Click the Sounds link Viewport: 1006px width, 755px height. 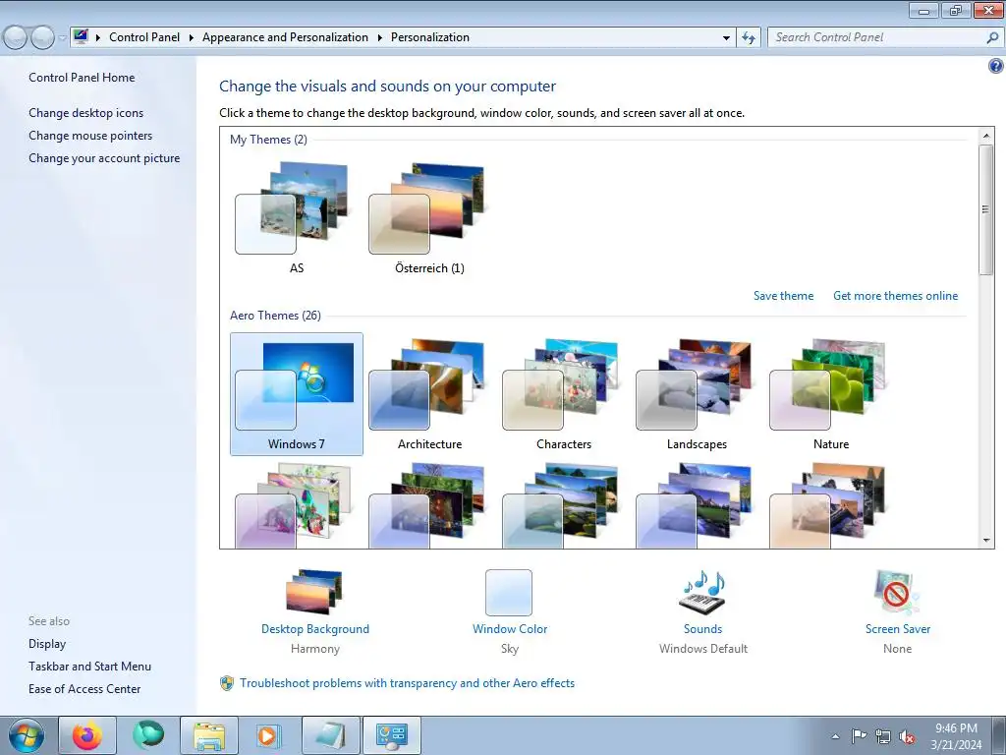click(x=702, y=629)
